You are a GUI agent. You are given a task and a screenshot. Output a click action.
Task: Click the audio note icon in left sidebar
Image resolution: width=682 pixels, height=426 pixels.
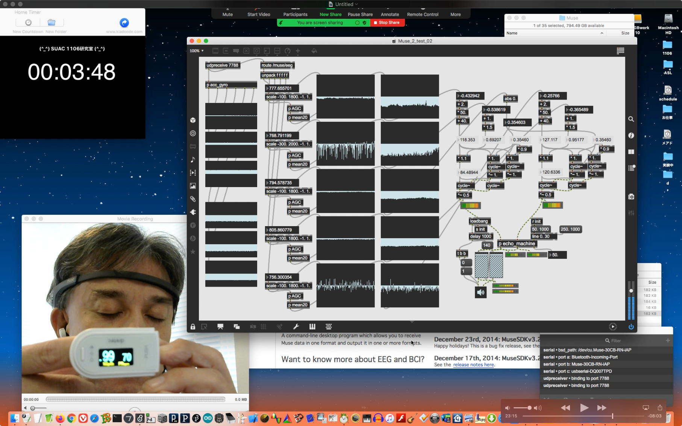193,160
